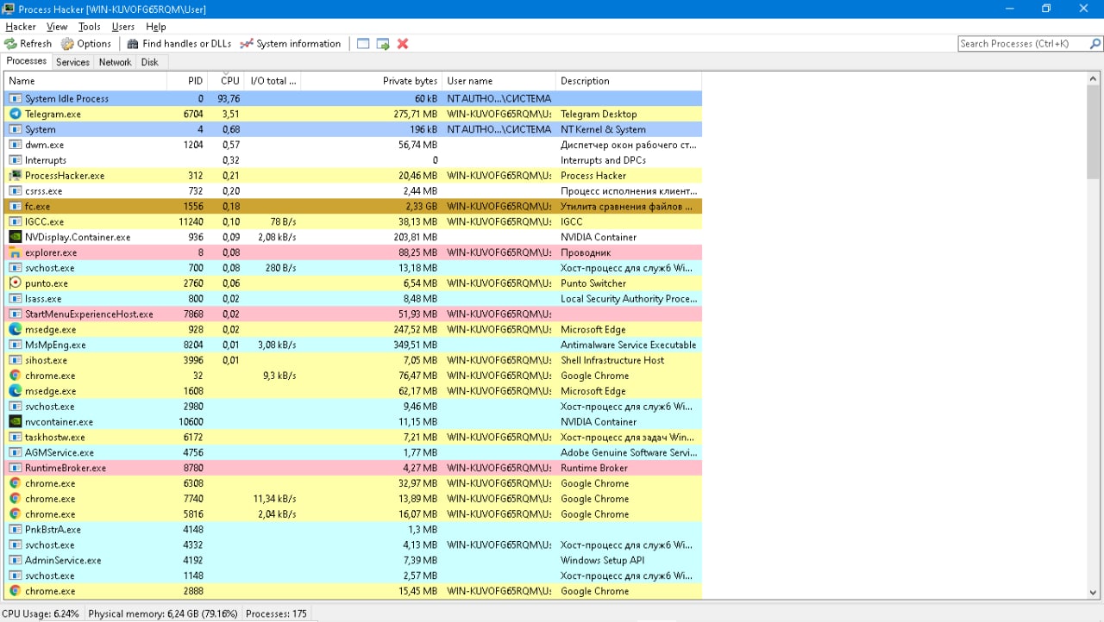The height and width of the screenshot is (622, 1104).
Task: Open the View menu
Action: 57,27
